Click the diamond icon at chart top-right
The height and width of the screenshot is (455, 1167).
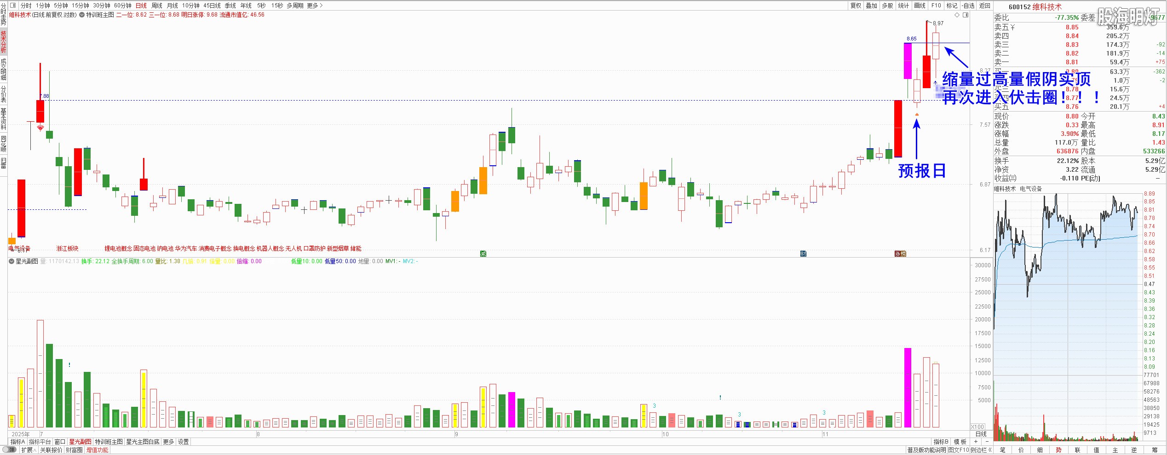(x=957, y=15)
